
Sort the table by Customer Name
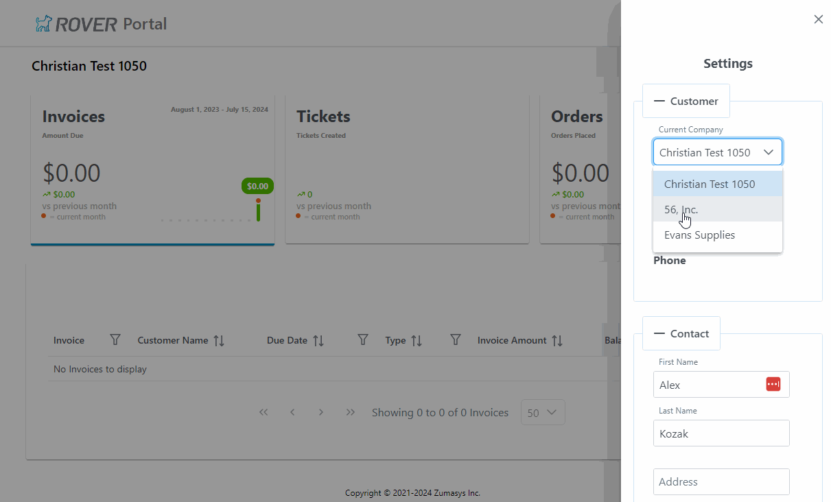[x=218, y=339]
